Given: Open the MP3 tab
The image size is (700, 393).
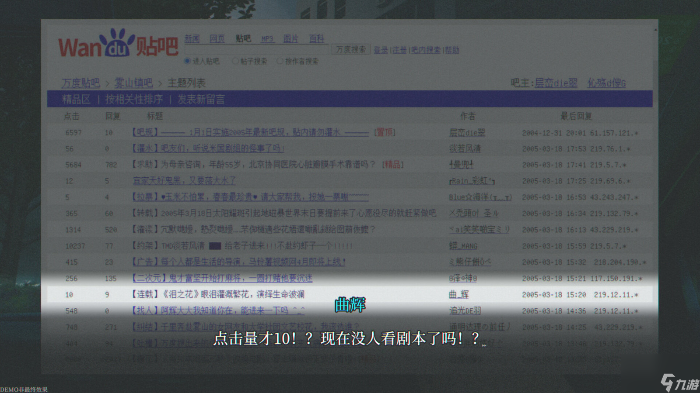Looking at the screenshot, I should point(267,39).
